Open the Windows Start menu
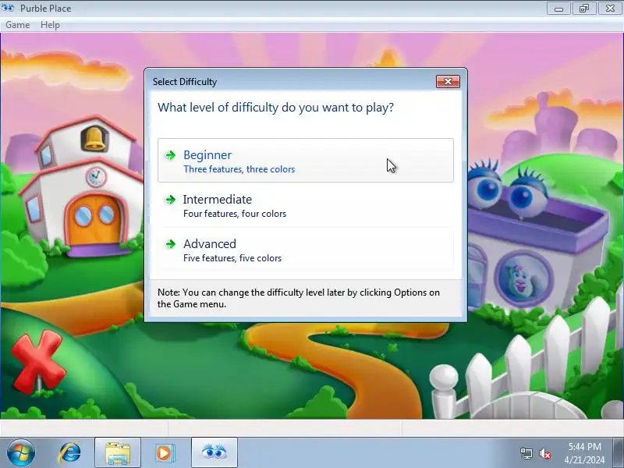 [20, 452]
